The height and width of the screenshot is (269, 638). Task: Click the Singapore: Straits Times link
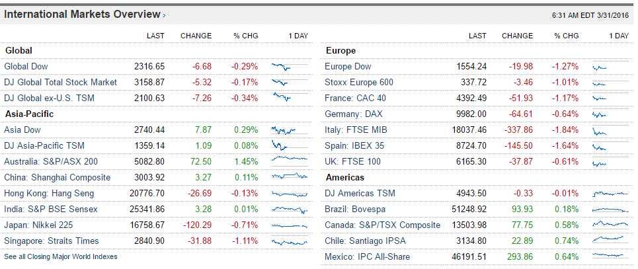[52, 241]
